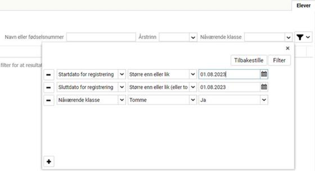The image size is (315, 171).
Task: Remove the Startdato for registrering filter row
Action: pyautogui.click(x=48, y=75)
